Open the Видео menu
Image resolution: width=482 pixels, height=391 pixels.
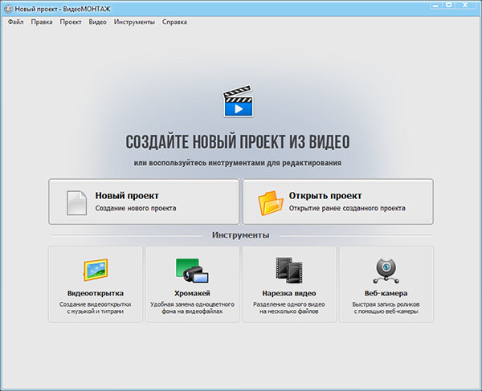pyautogui.click(x=97, y=22)
